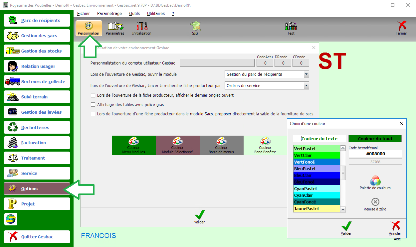Toggle Affichage des tables avec police gras
The width and height of the screenshot is (416, 247).
[93, 105]
